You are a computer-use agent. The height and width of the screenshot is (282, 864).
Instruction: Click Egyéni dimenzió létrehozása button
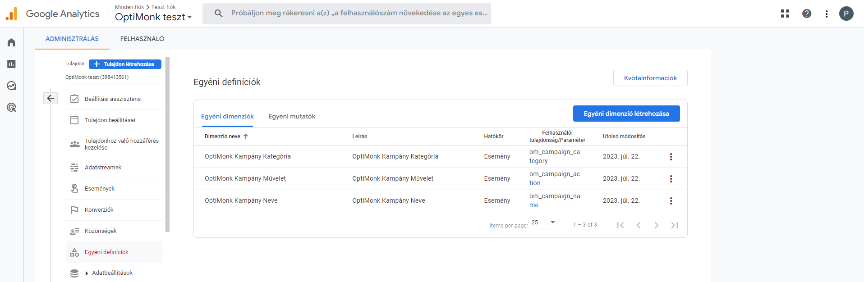tap(626, 114)
